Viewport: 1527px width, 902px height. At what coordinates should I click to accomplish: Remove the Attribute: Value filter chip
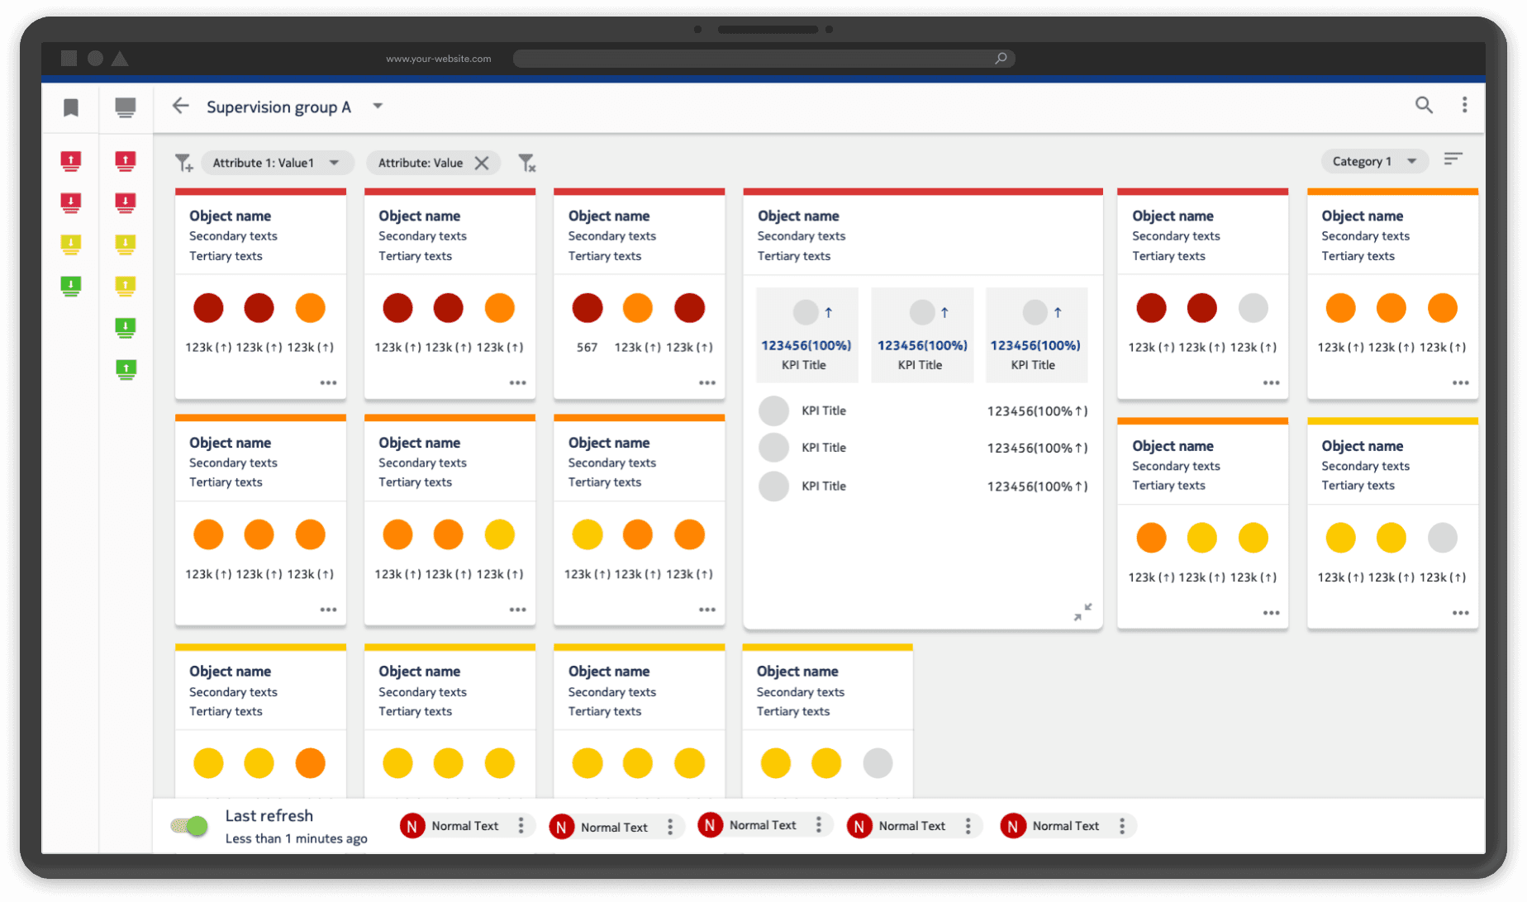coord(483,163)
